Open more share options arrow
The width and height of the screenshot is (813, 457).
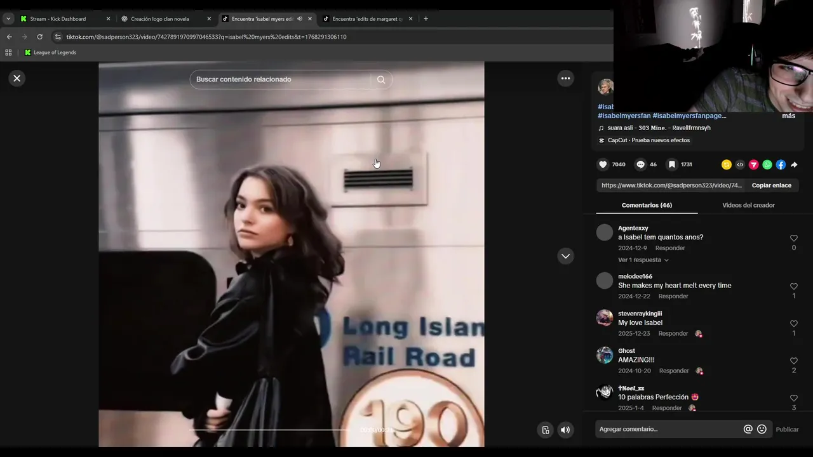pos(794,164)
